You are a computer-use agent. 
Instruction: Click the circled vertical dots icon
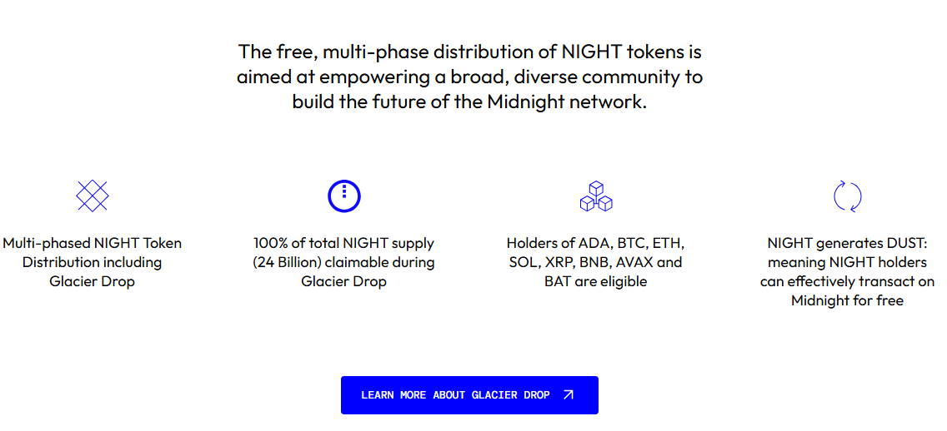point(343,196)
